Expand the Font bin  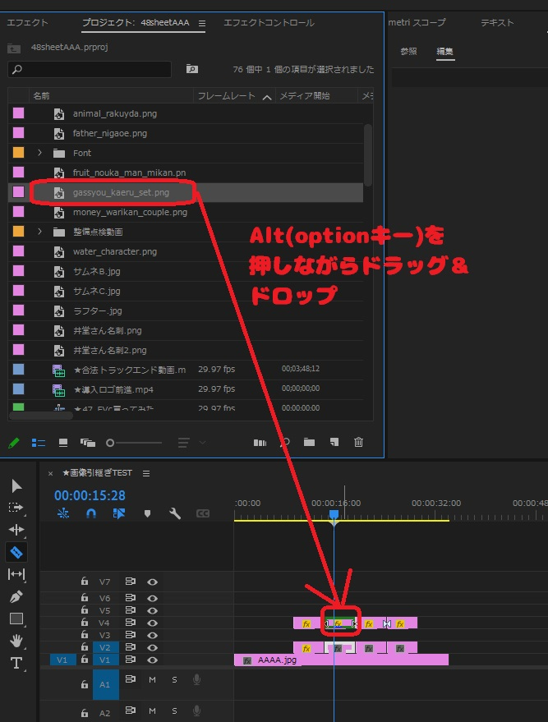(x=39, y=153)
